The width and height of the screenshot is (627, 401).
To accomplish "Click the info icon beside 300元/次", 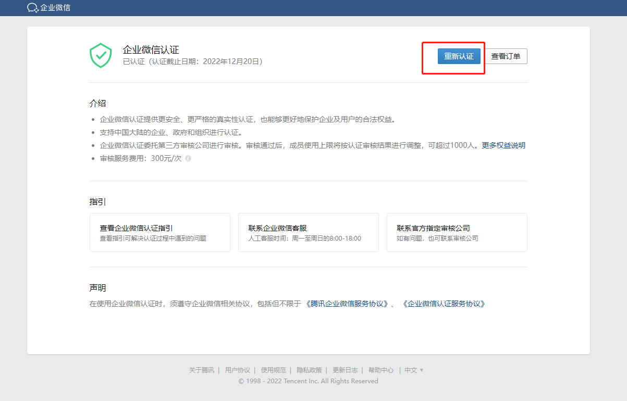I will (x=188, y=158).
